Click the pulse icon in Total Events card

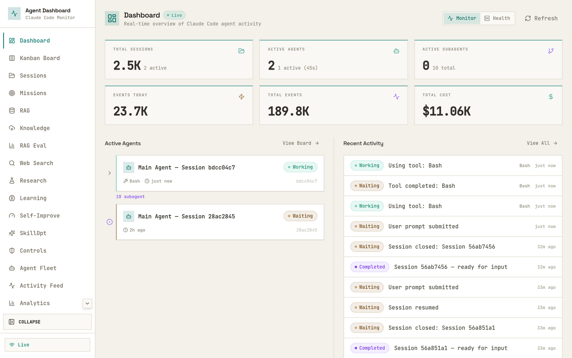(396, 97)
